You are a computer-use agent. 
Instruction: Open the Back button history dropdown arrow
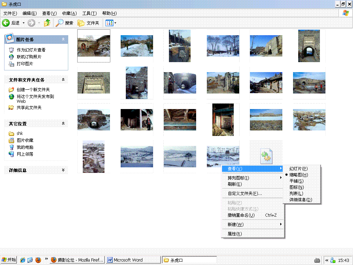click(x=23, y=23)
